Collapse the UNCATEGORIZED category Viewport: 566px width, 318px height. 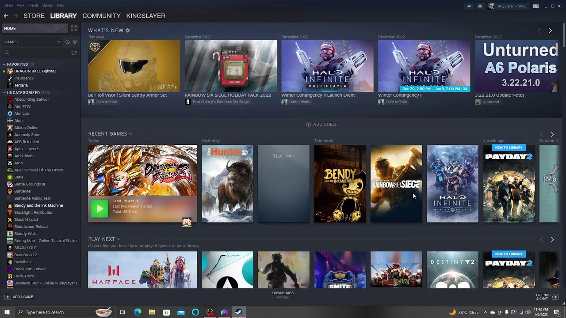click(x=4, y=93)
